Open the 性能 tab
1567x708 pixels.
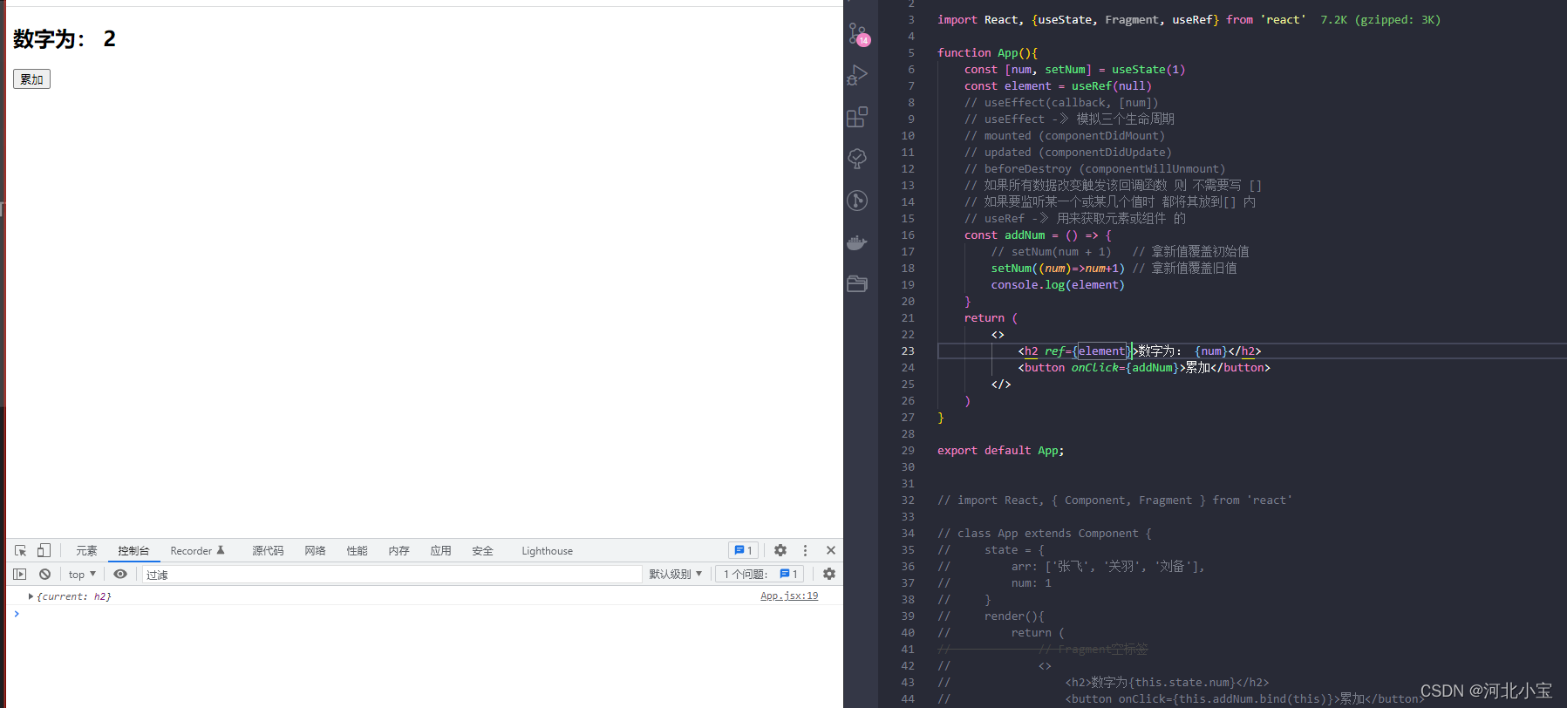pyautogui.click(x=357, y=551)
